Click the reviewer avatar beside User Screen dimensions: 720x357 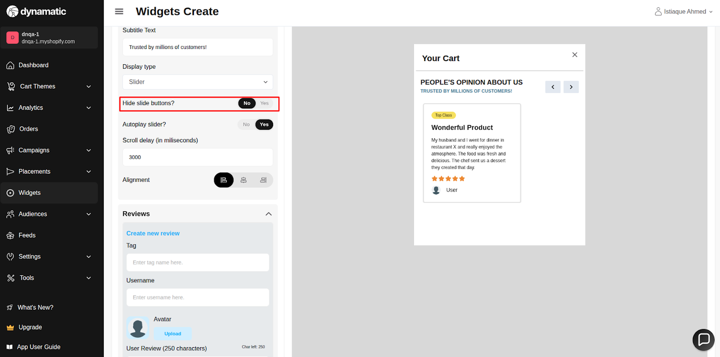coord(436,190)
